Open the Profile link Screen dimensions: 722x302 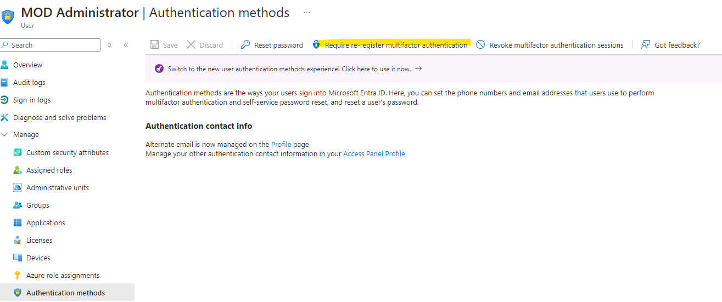(281, 144)
